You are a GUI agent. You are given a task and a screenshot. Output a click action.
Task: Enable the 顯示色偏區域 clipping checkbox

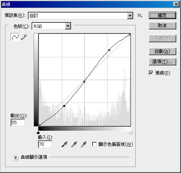(x=94, y=144)
